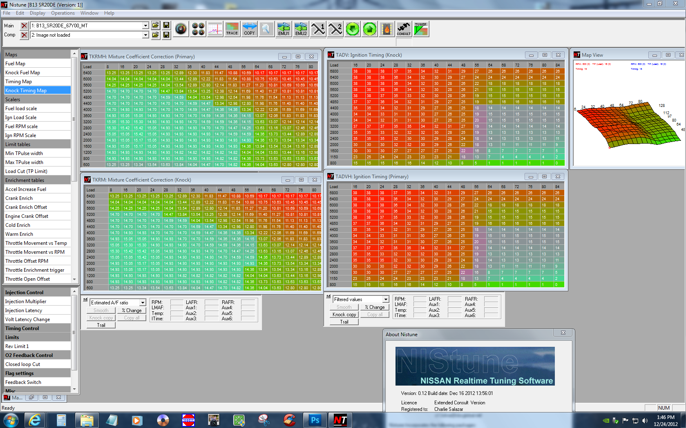Save main image with floppy icon
Image resolution: width=686 pixels, height=428 pixels.
(166, 25)
